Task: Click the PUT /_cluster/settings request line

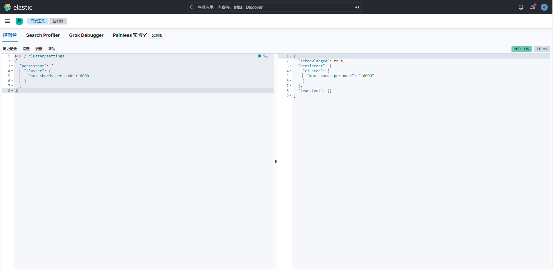Action: [40, 56]
